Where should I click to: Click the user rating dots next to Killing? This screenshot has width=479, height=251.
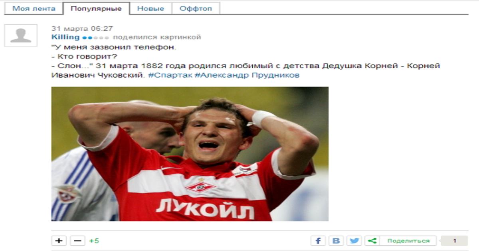[x=95, y=37]
